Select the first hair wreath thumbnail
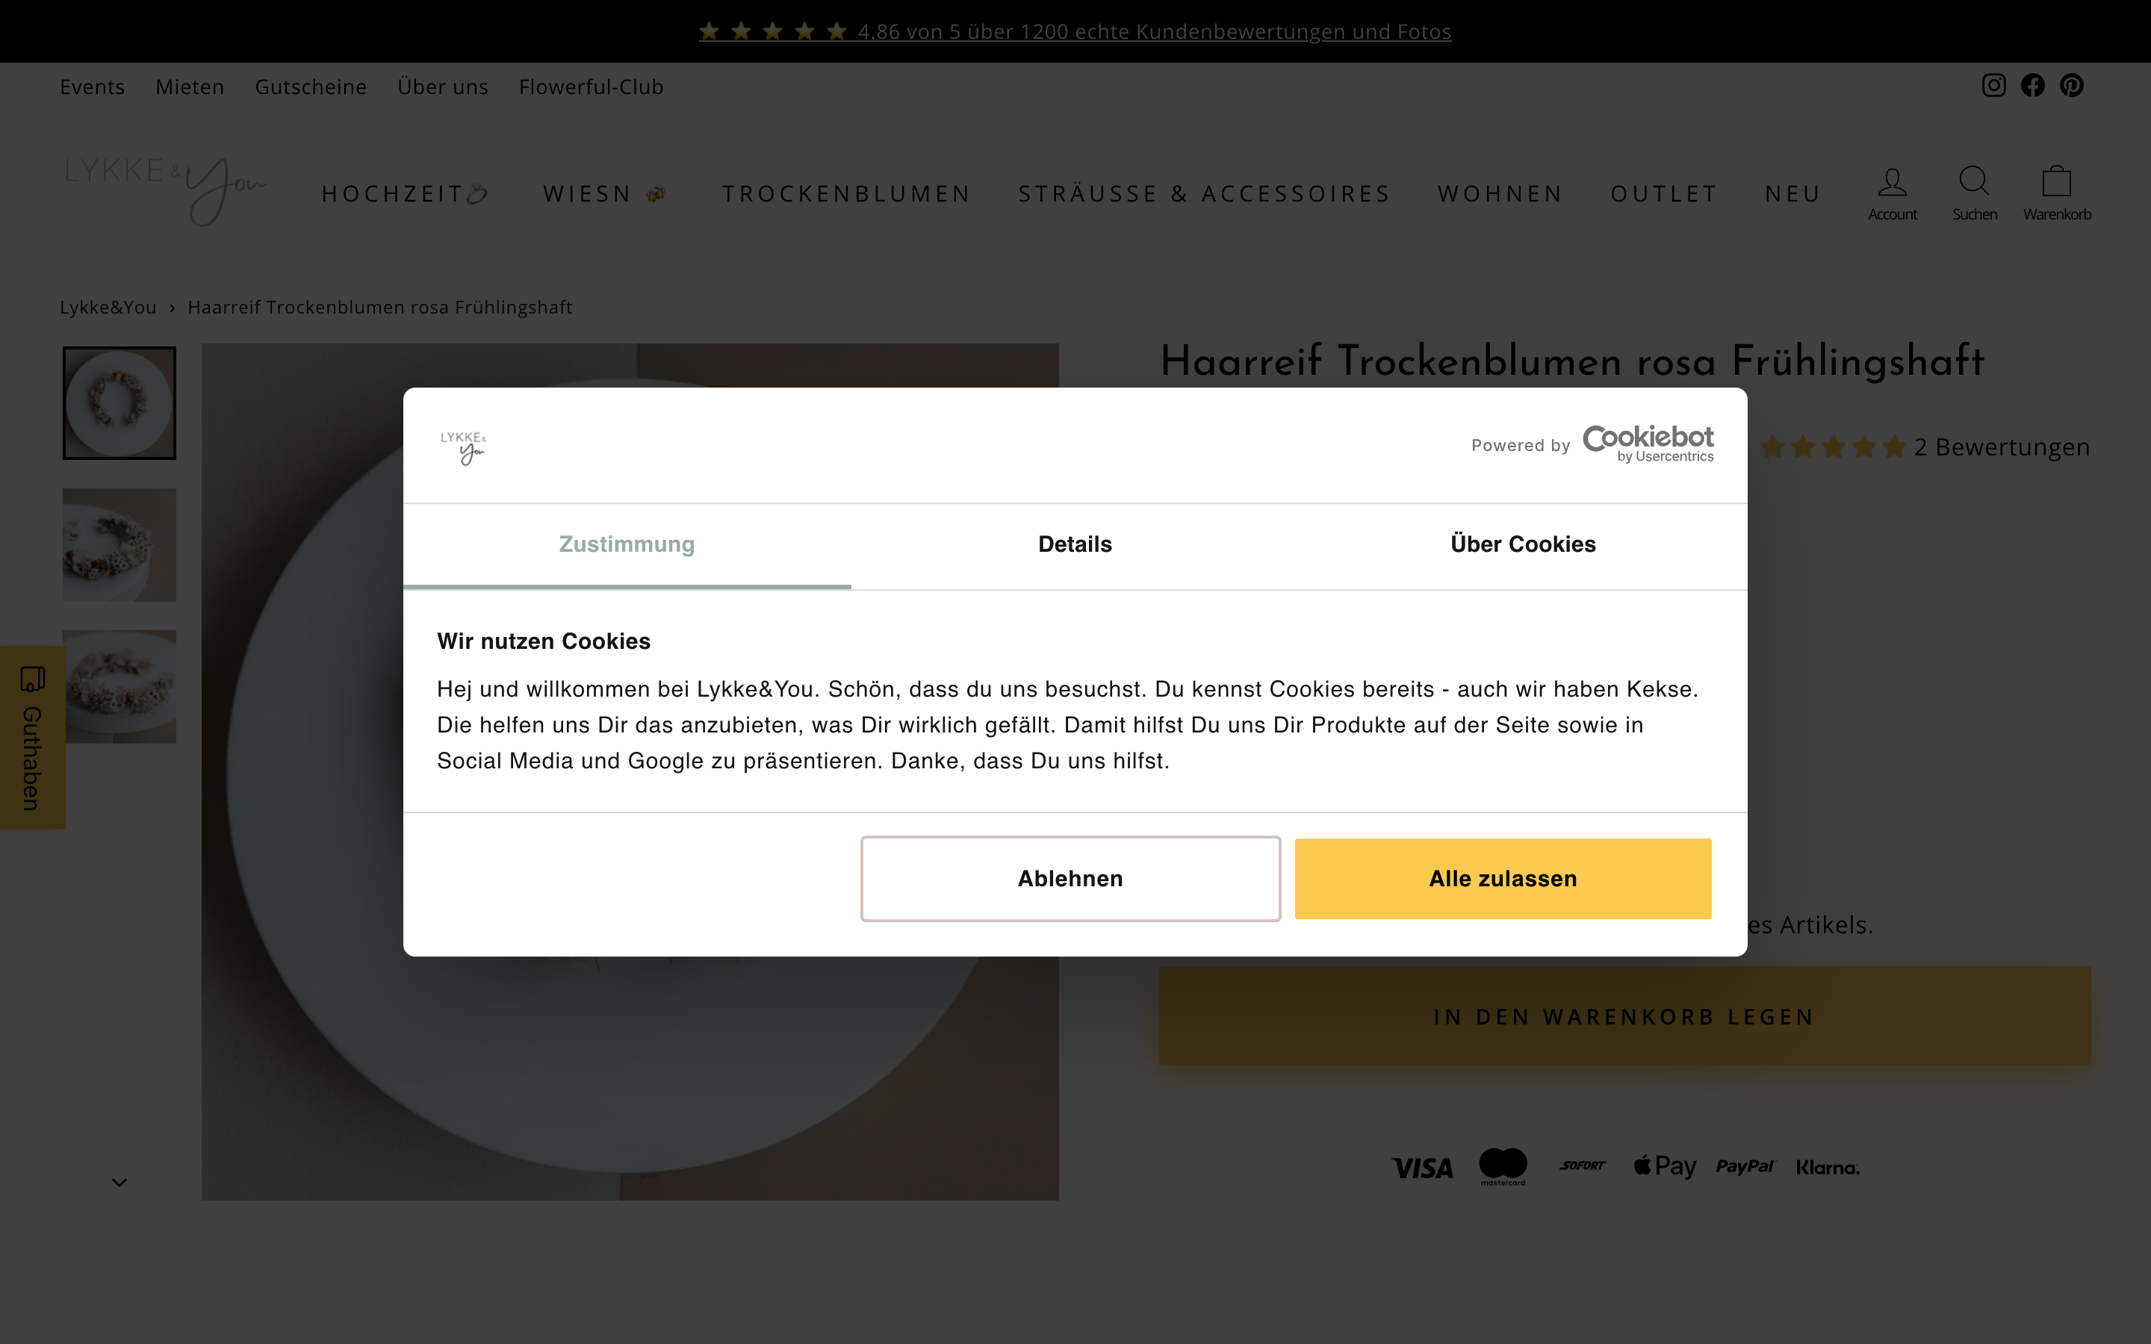Screen dimensions: 2151x1344 coord(119,403)
